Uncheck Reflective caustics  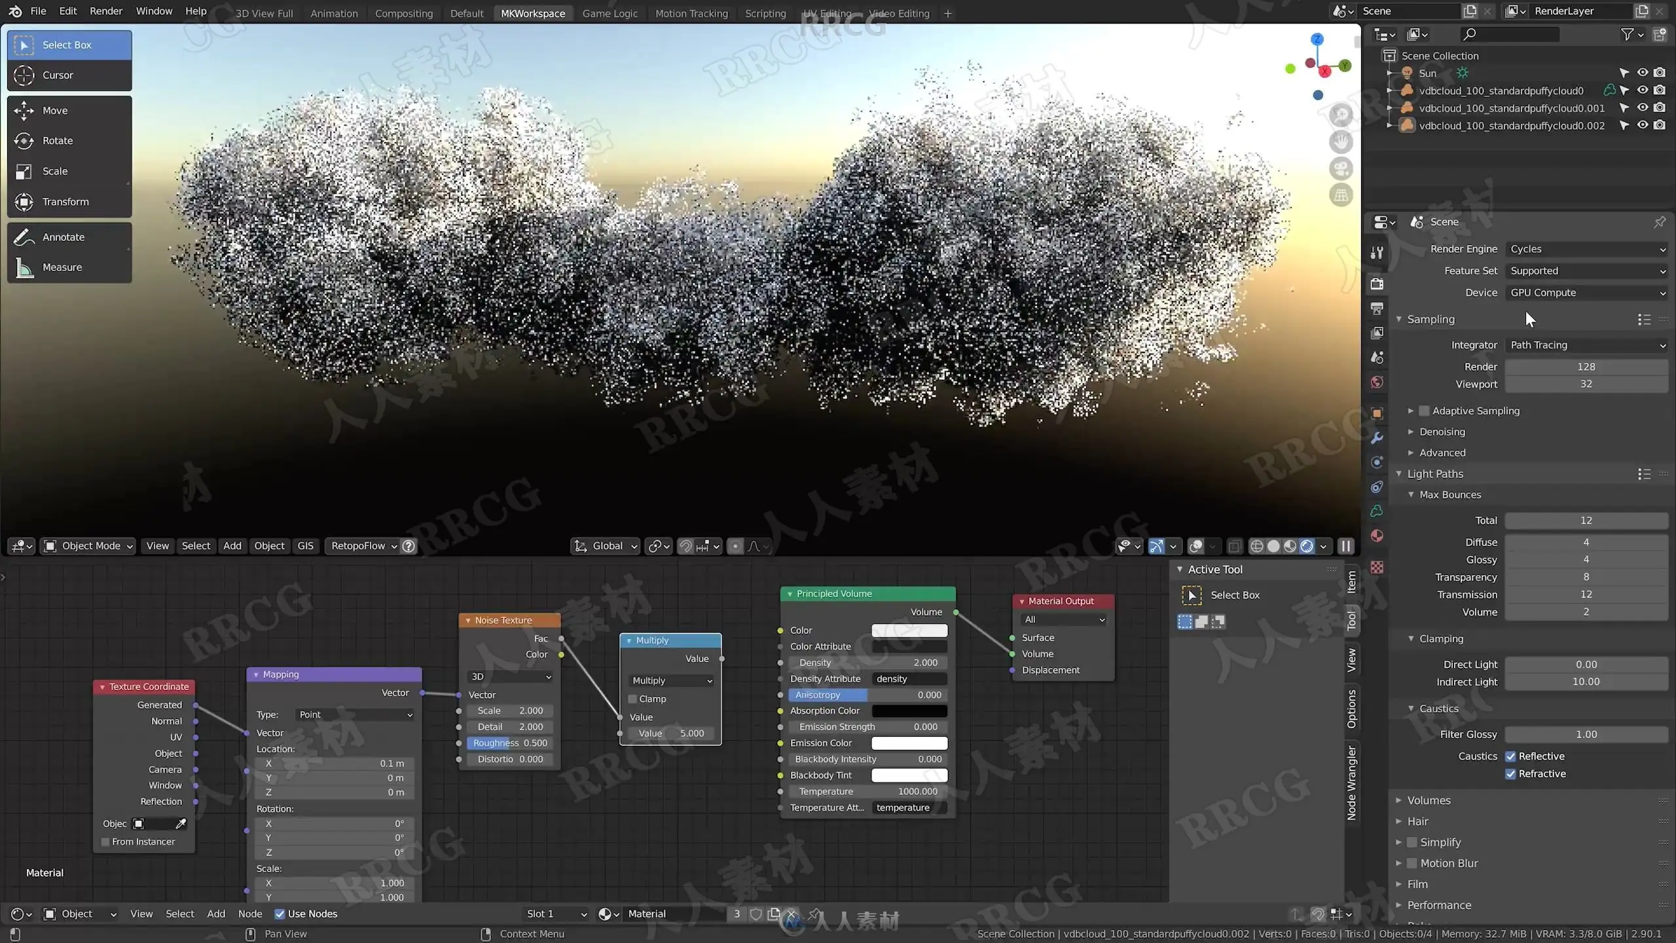(1511, 756)
